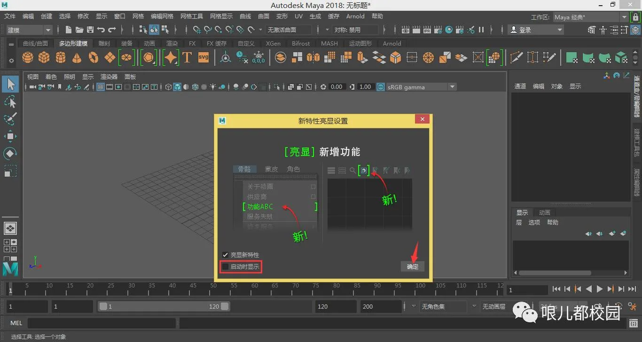Switch to the 渲染 shelf tab
Screen dimensions: 642x342
point(172,43)
